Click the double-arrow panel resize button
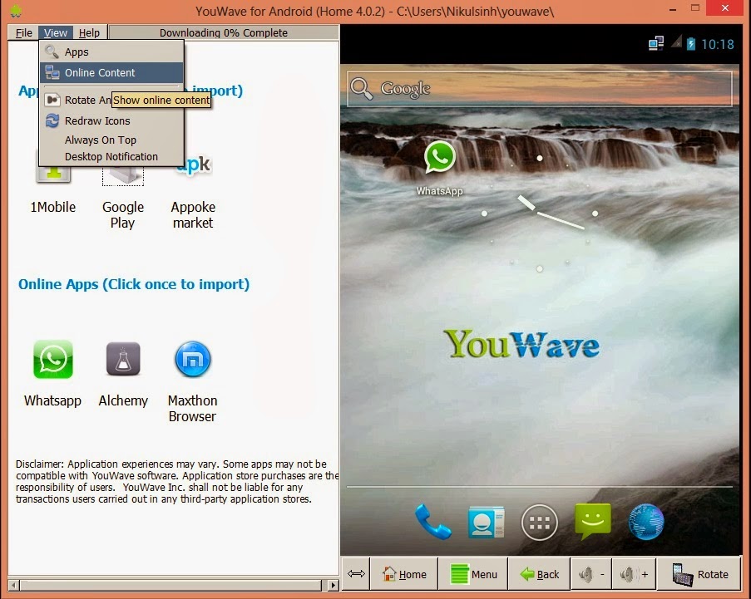 click(x=356, y=573)
